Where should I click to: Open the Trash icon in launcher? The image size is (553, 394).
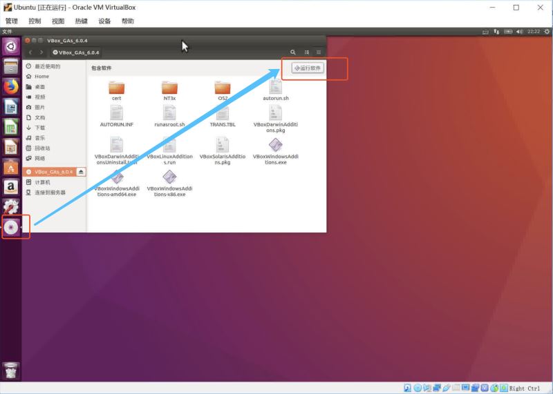[11, 370]
